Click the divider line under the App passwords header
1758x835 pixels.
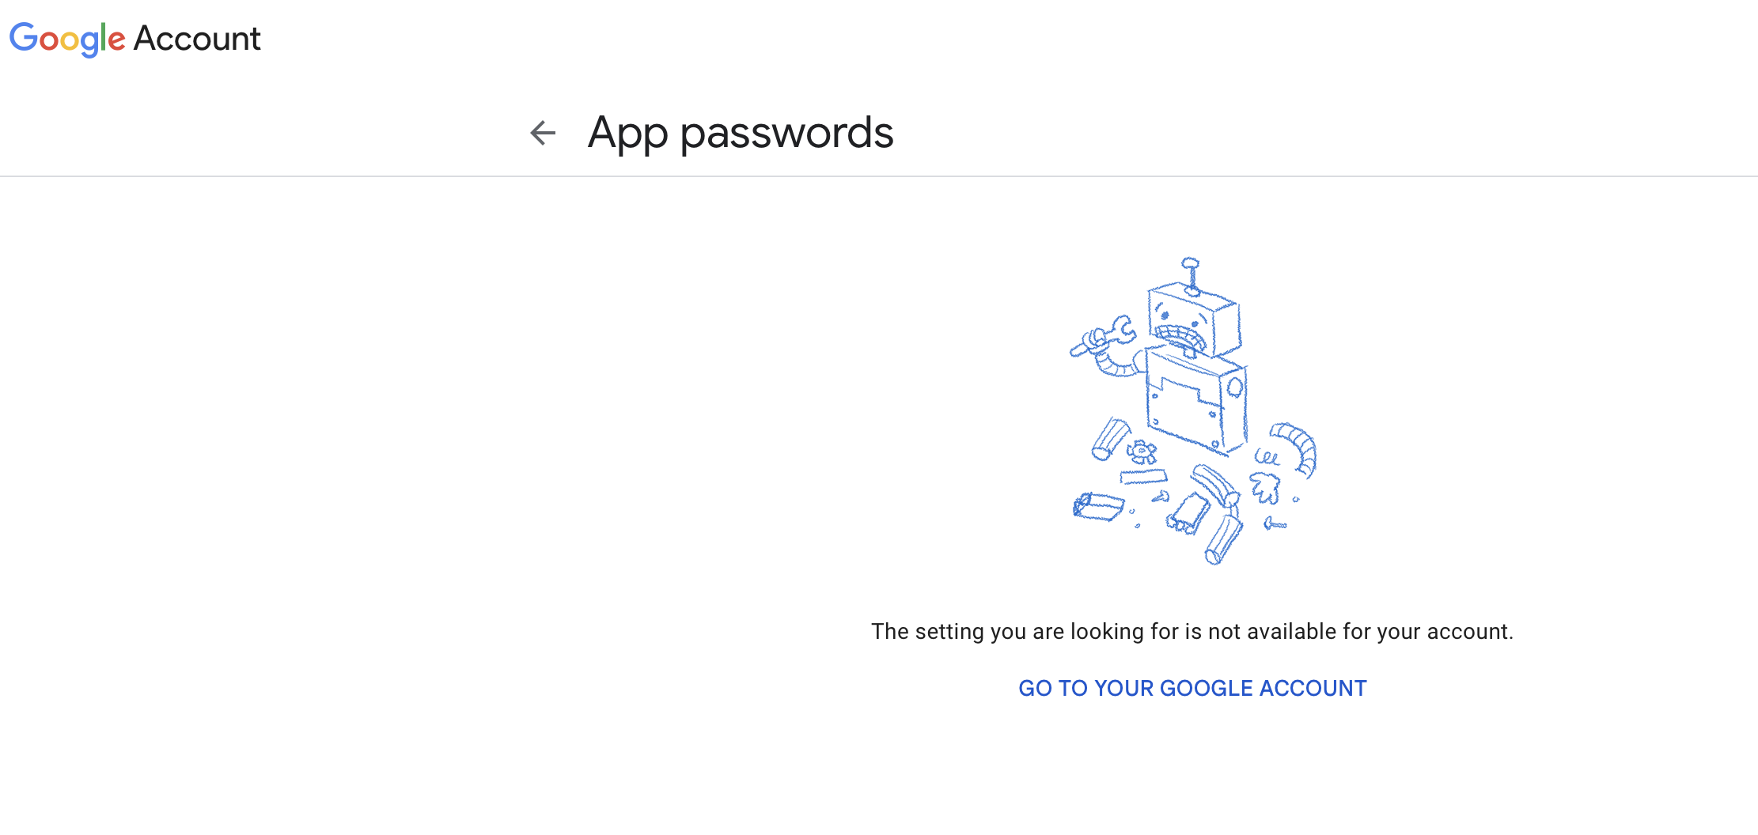click(879, 176)
